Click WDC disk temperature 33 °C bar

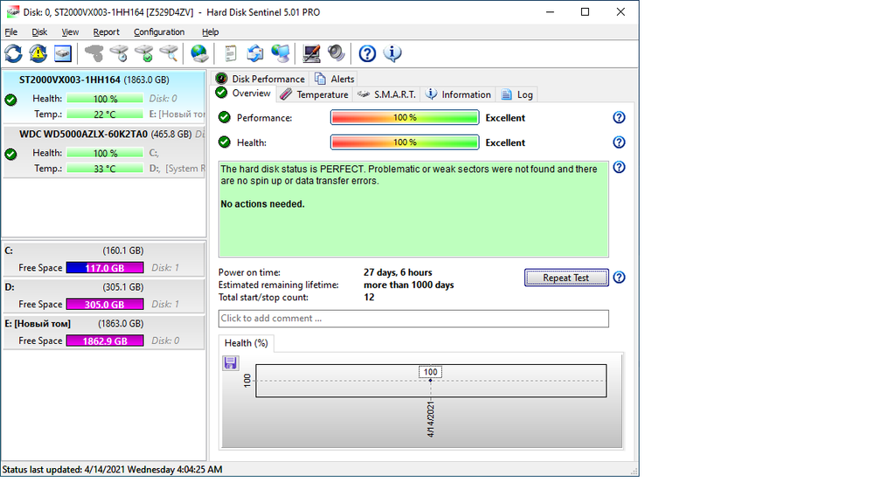point(105,169)
